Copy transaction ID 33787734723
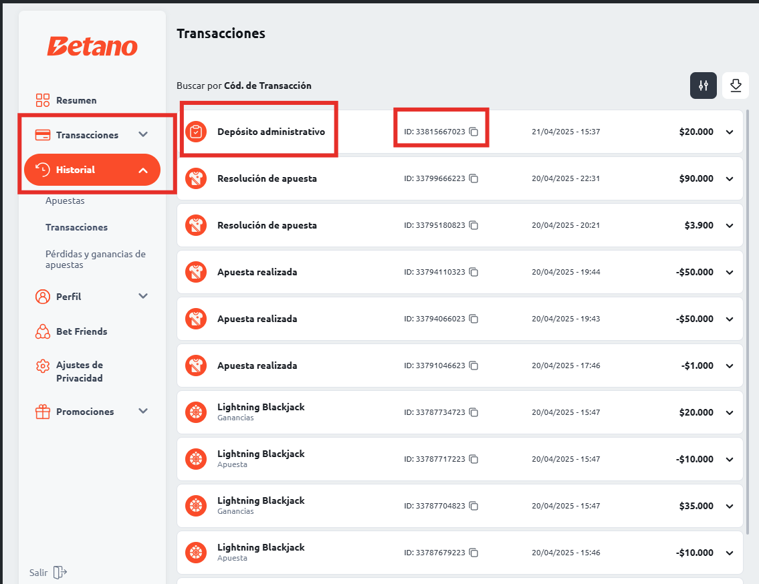Image resolution: width=759 pixels, height=584 pixels. click(x=473, y=412)
